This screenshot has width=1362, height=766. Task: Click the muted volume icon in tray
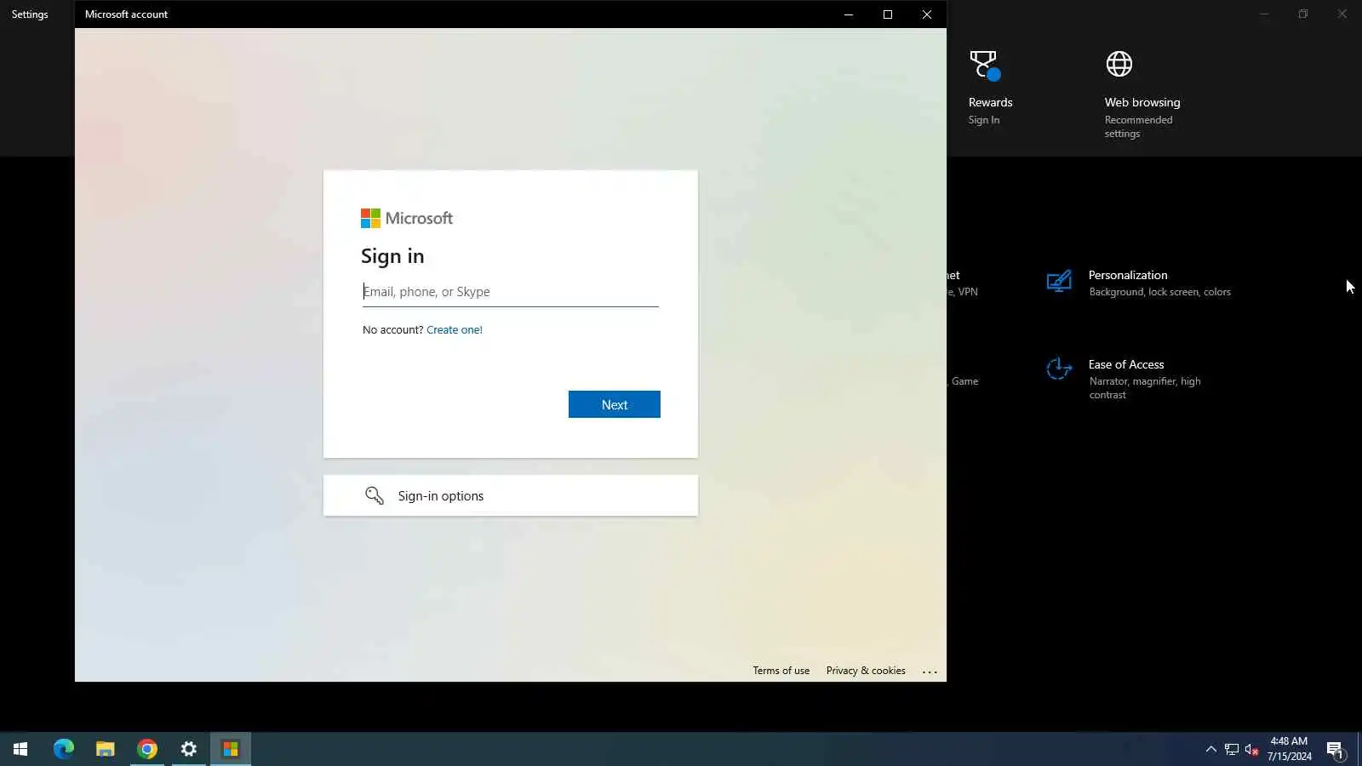(x=1251, y=749)
